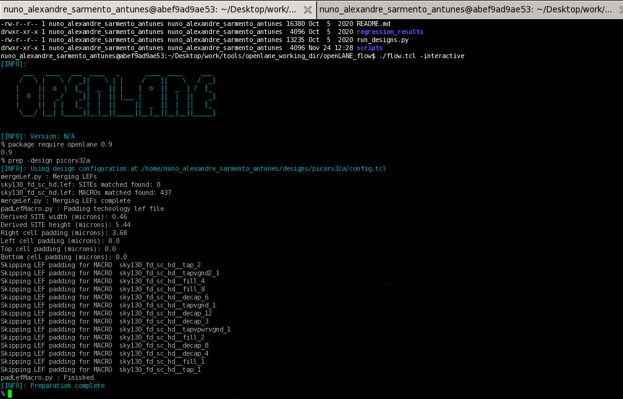Click 'Derived SITE height (microns): 5.44'
Viewport: 623px width, 399px height.
tap(66, 225)
